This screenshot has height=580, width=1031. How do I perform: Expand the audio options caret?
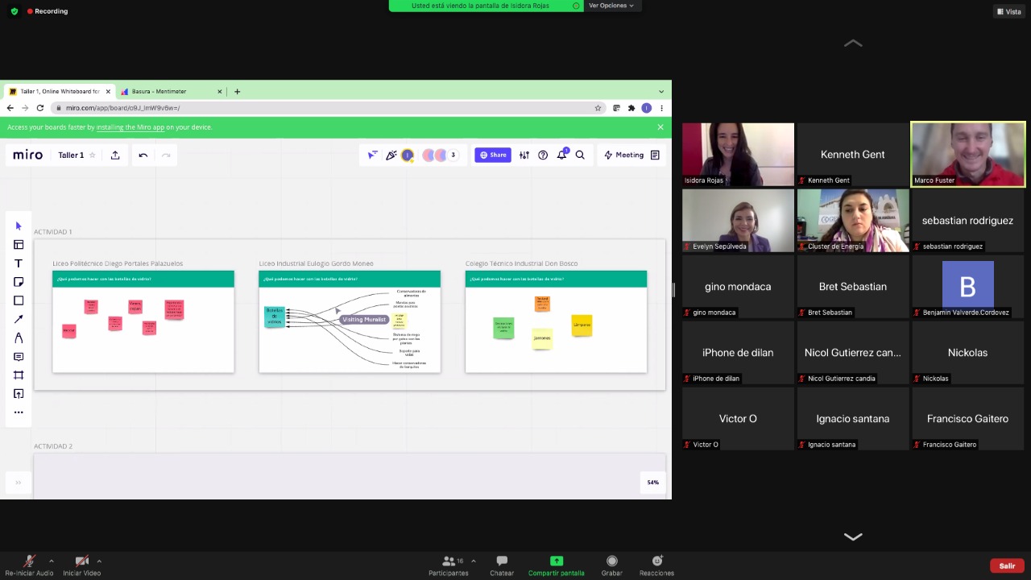point(52,561)
